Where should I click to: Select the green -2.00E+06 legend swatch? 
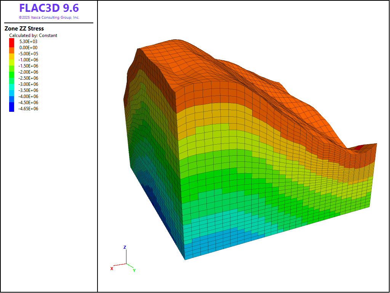pos(11,72)
